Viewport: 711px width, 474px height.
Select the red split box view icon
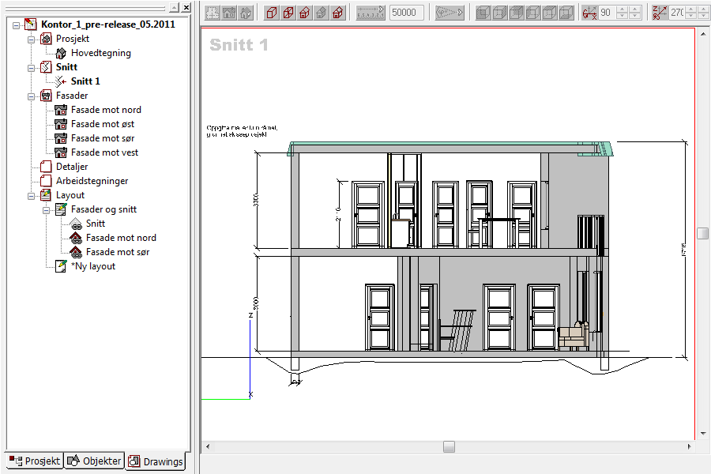pyautogui.click(x=288, y=13)
